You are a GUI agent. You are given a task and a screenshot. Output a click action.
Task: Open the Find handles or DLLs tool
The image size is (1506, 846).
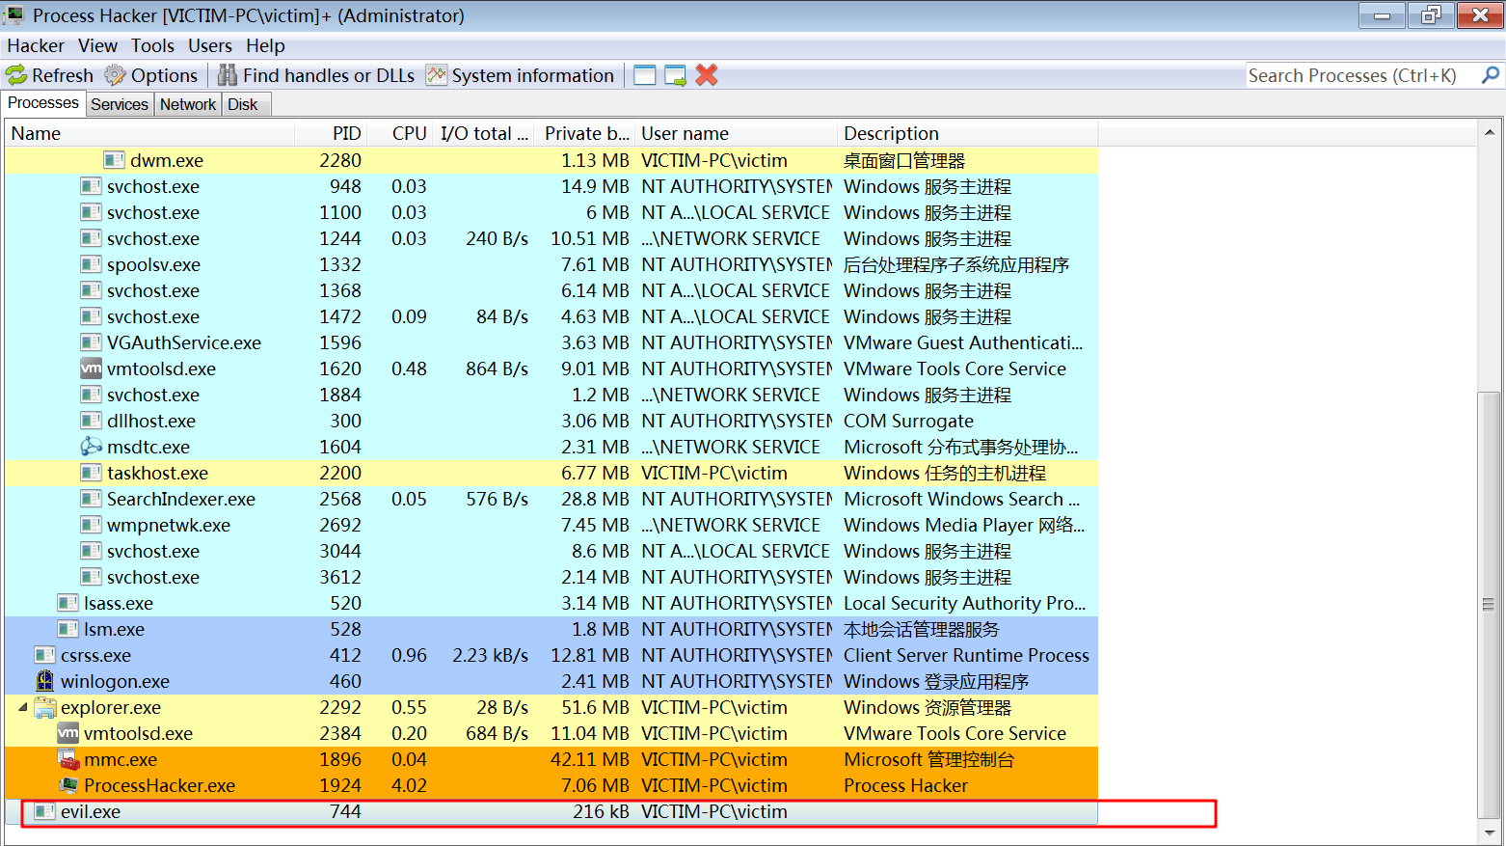pos(315,75)
